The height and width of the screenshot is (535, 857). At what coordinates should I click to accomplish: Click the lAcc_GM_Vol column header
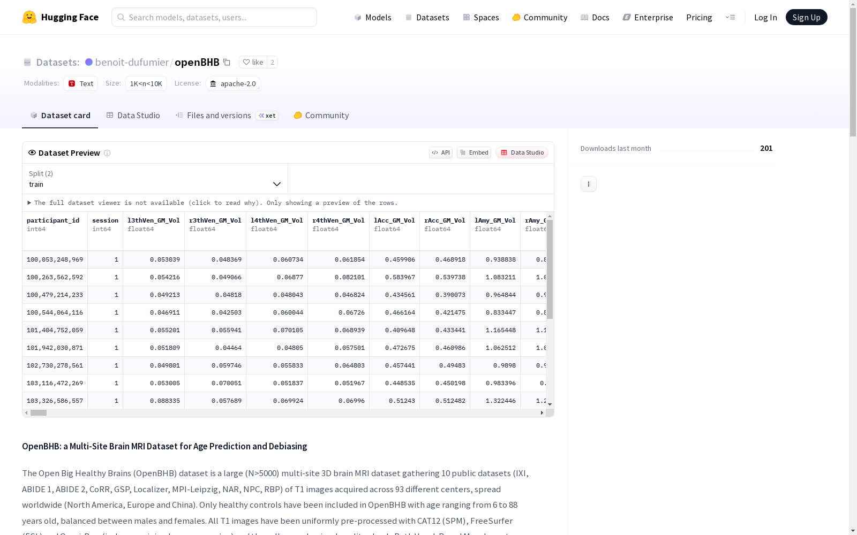coord(395,231)
